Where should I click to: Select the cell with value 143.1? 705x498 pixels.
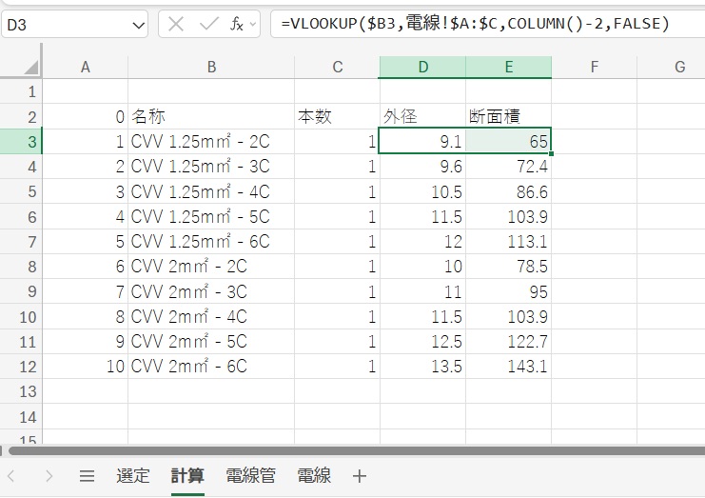508,367
